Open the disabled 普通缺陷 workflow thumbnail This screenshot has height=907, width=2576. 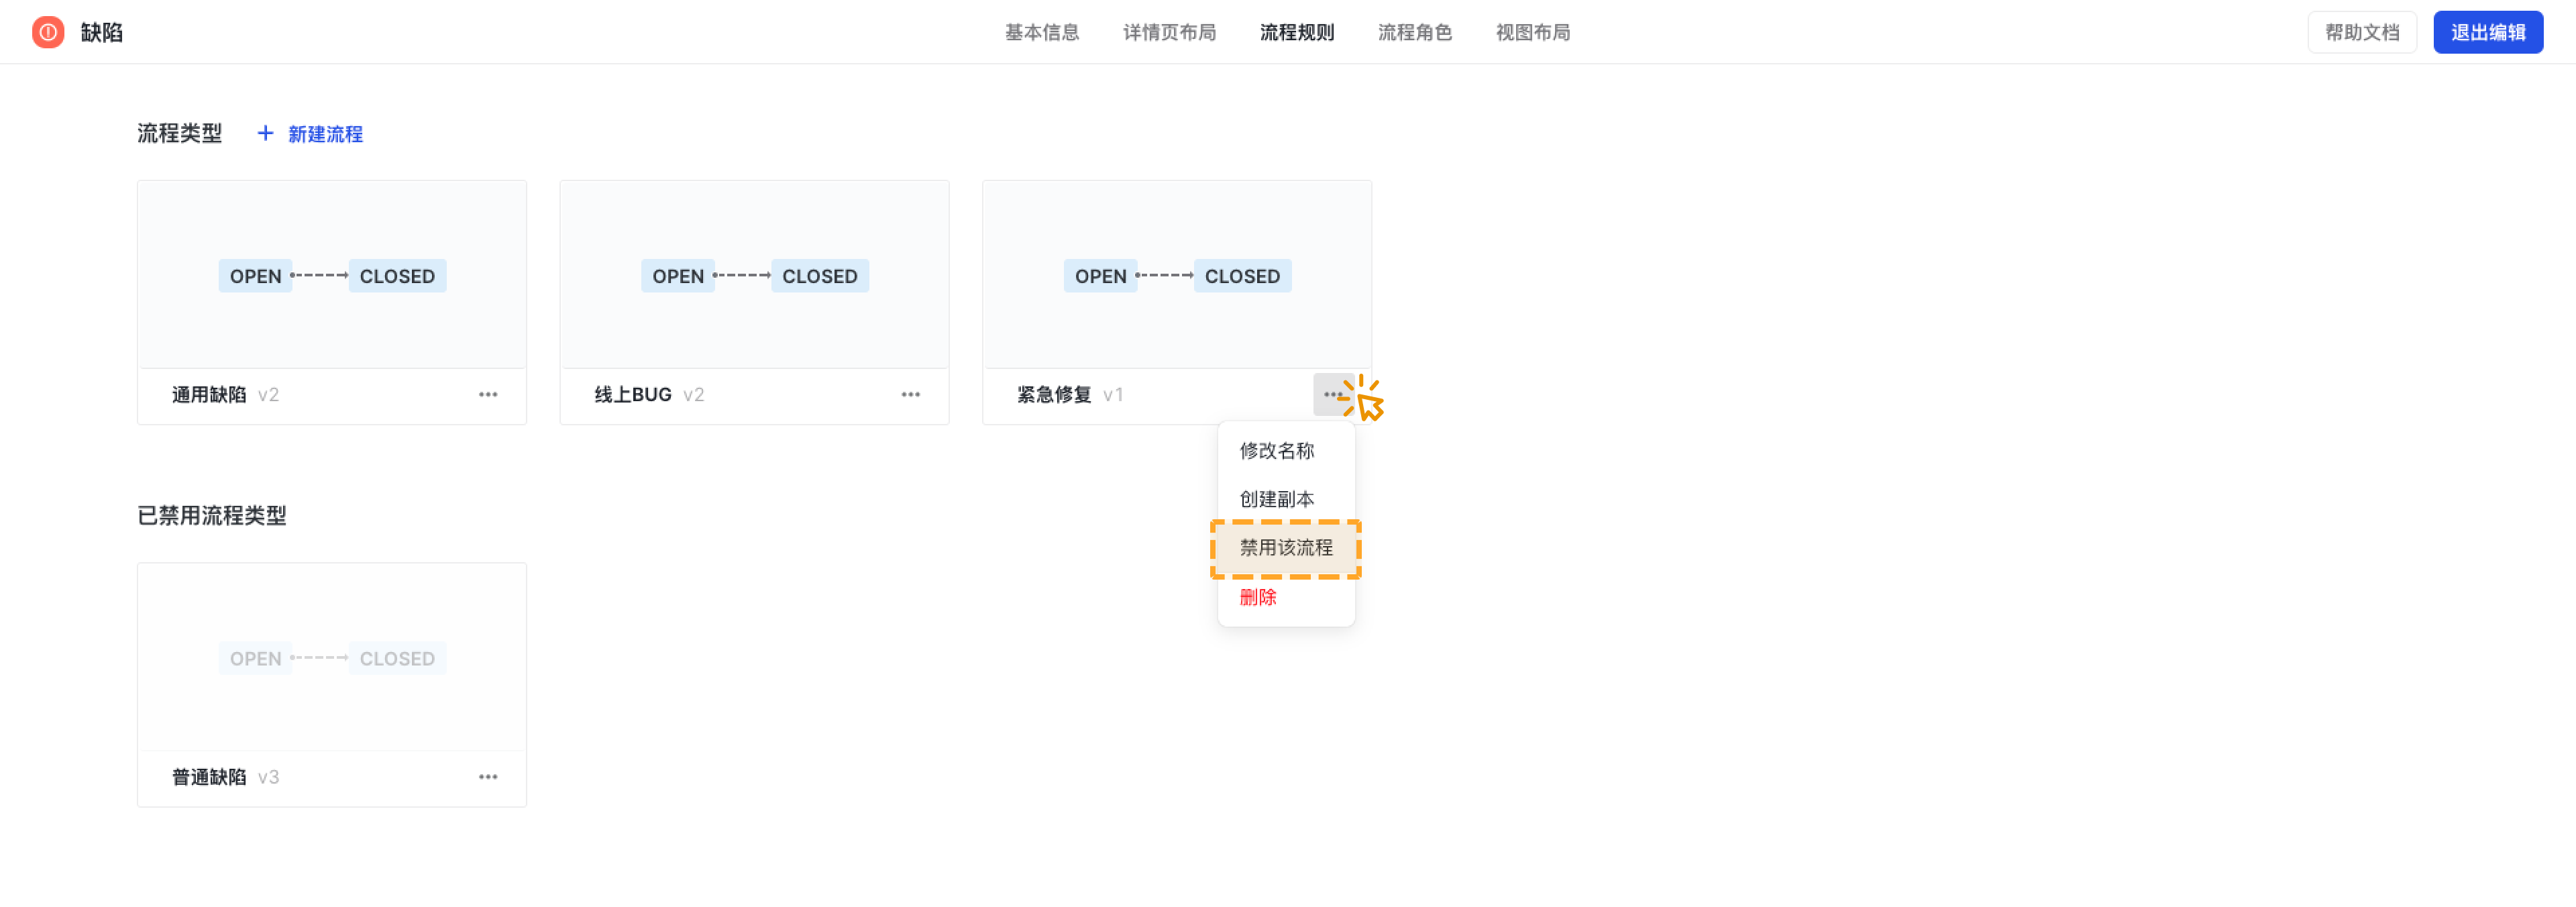point(332,657)
